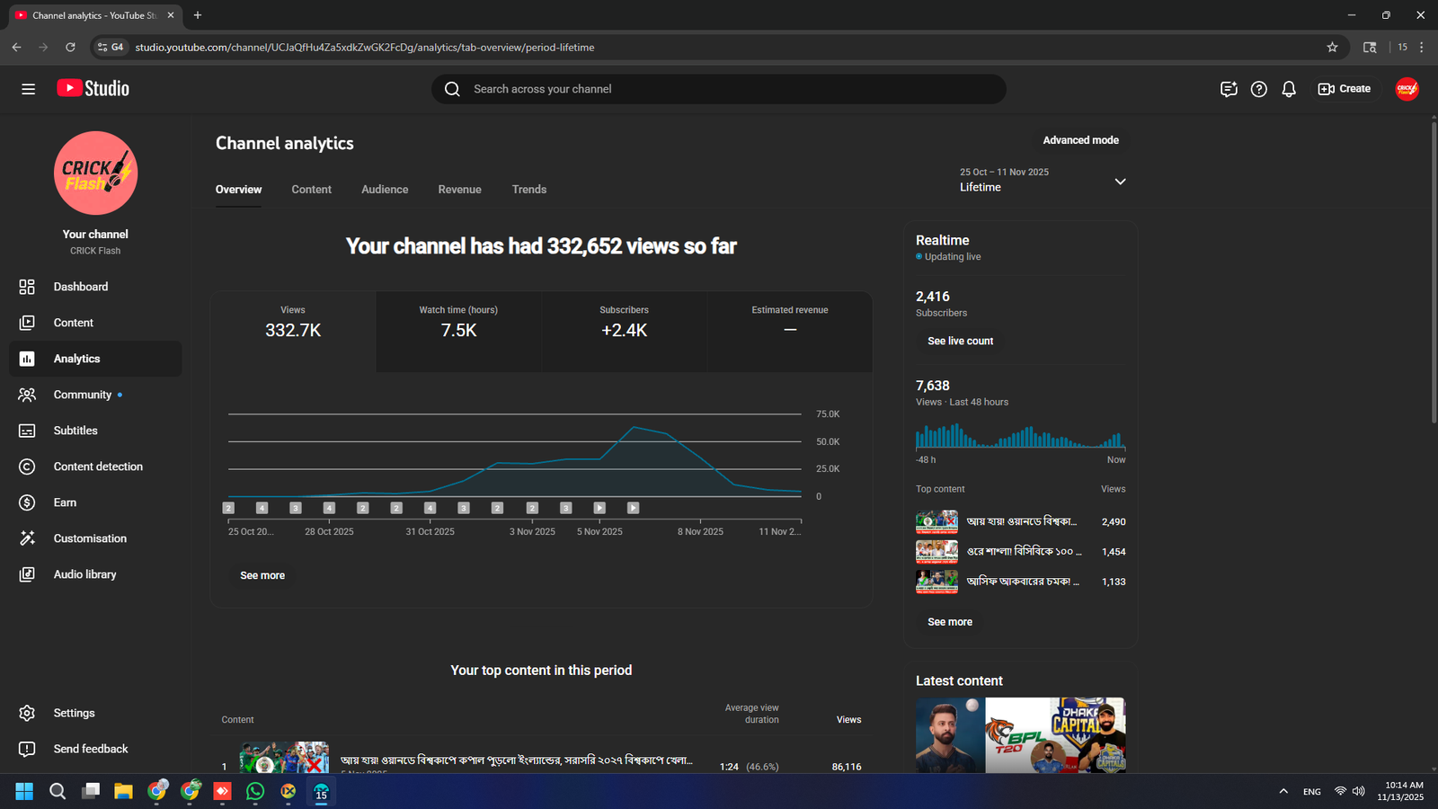The width and height of the screenshot is (1438, 809).
Task: Click the browser address bar URL
Action: coord(365,48)
